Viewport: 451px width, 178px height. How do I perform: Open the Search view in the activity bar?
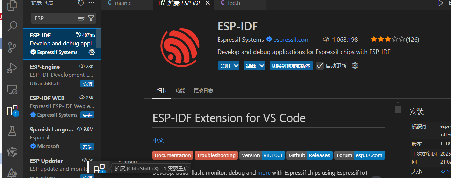click(12, 26)
